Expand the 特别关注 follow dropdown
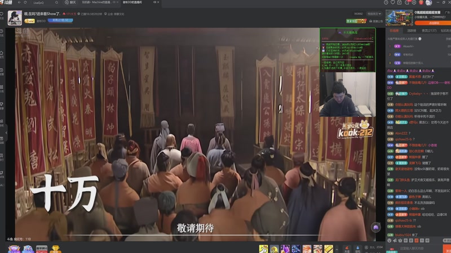The image size is (451, 253). click(374, 13)
